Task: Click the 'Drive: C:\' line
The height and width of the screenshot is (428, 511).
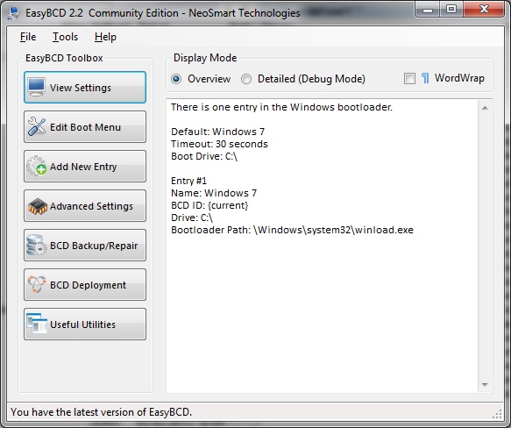Action: click(x=192, y=218)
